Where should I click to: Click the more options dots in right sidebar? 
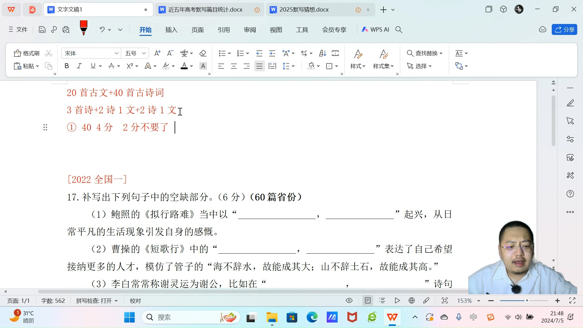click(x=570, y=212)
